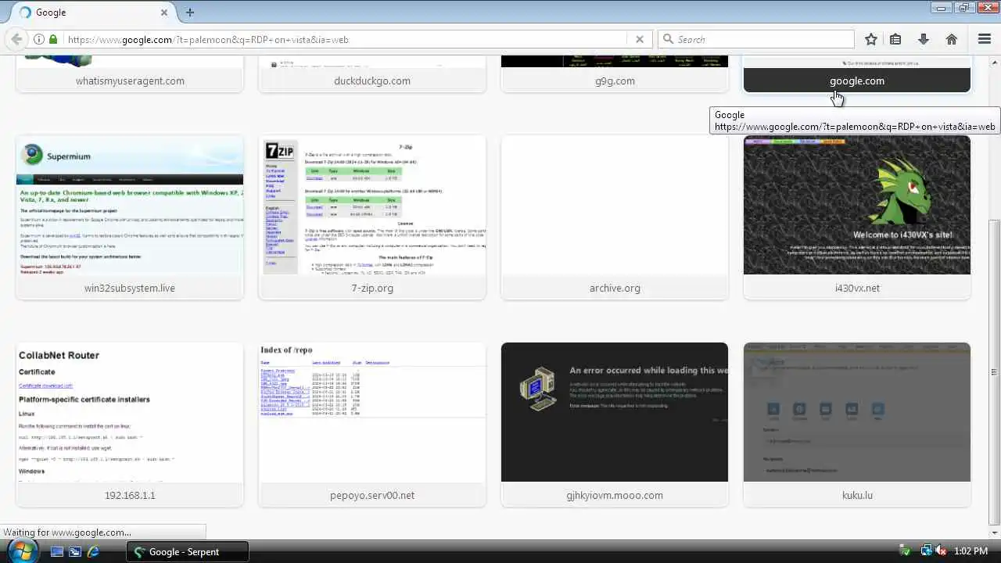The image size is (1001, 563).
Task: Open the Supermium win32subsystem.live thumbnail
Action: tap(130, 205)
